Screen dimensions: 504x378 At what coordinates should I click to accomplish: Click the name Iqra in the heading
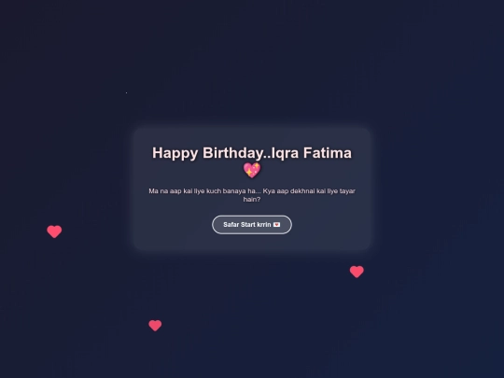pyautogui.click(x=286, y=153)
